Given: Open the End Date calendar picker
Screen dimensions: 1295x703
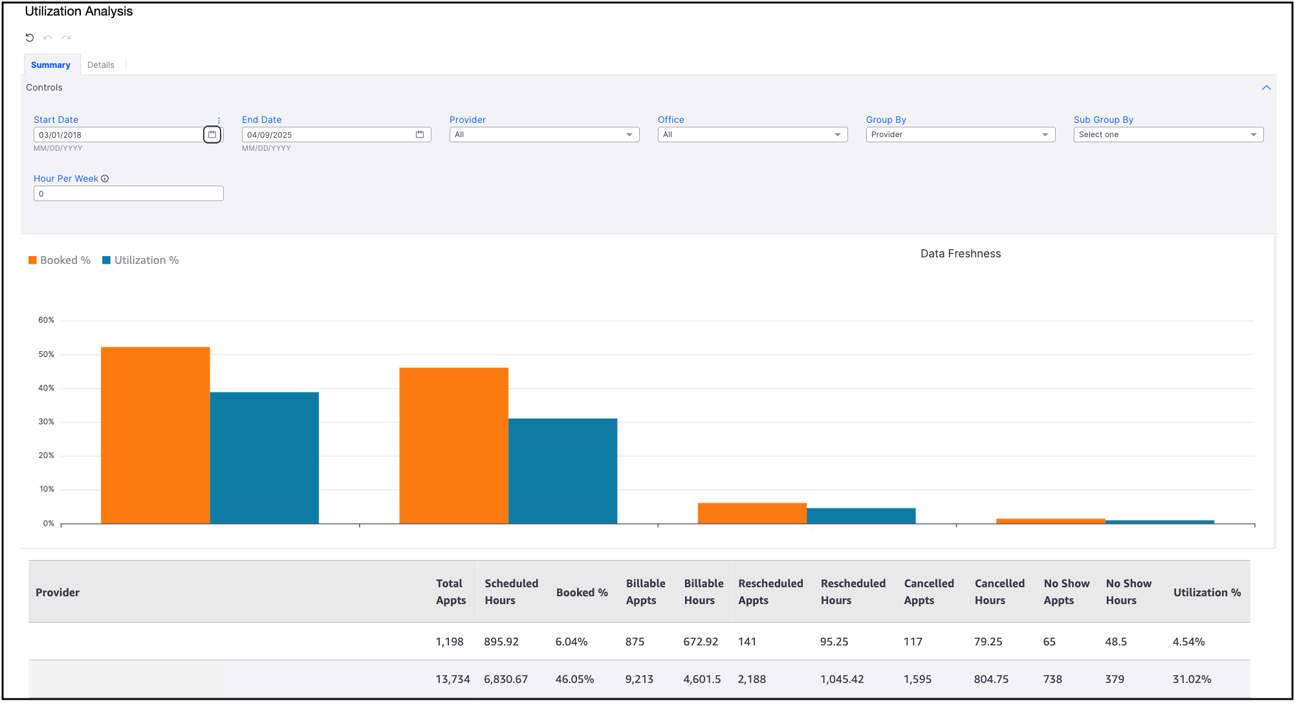Looking at the screenshot, I should click(x=420, y=135).
